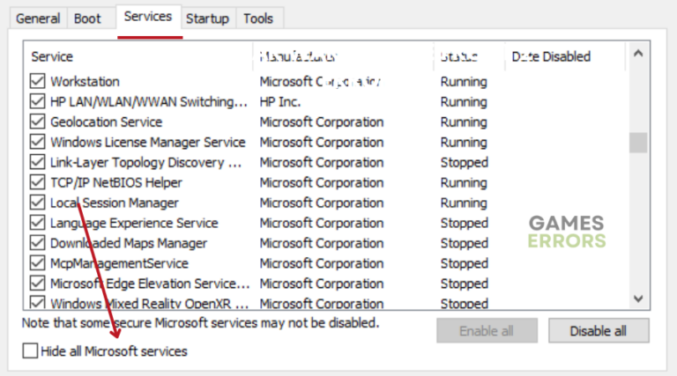Switch to the General tab
The width and height of the screenshot is (677, 376).
point(38,18)
